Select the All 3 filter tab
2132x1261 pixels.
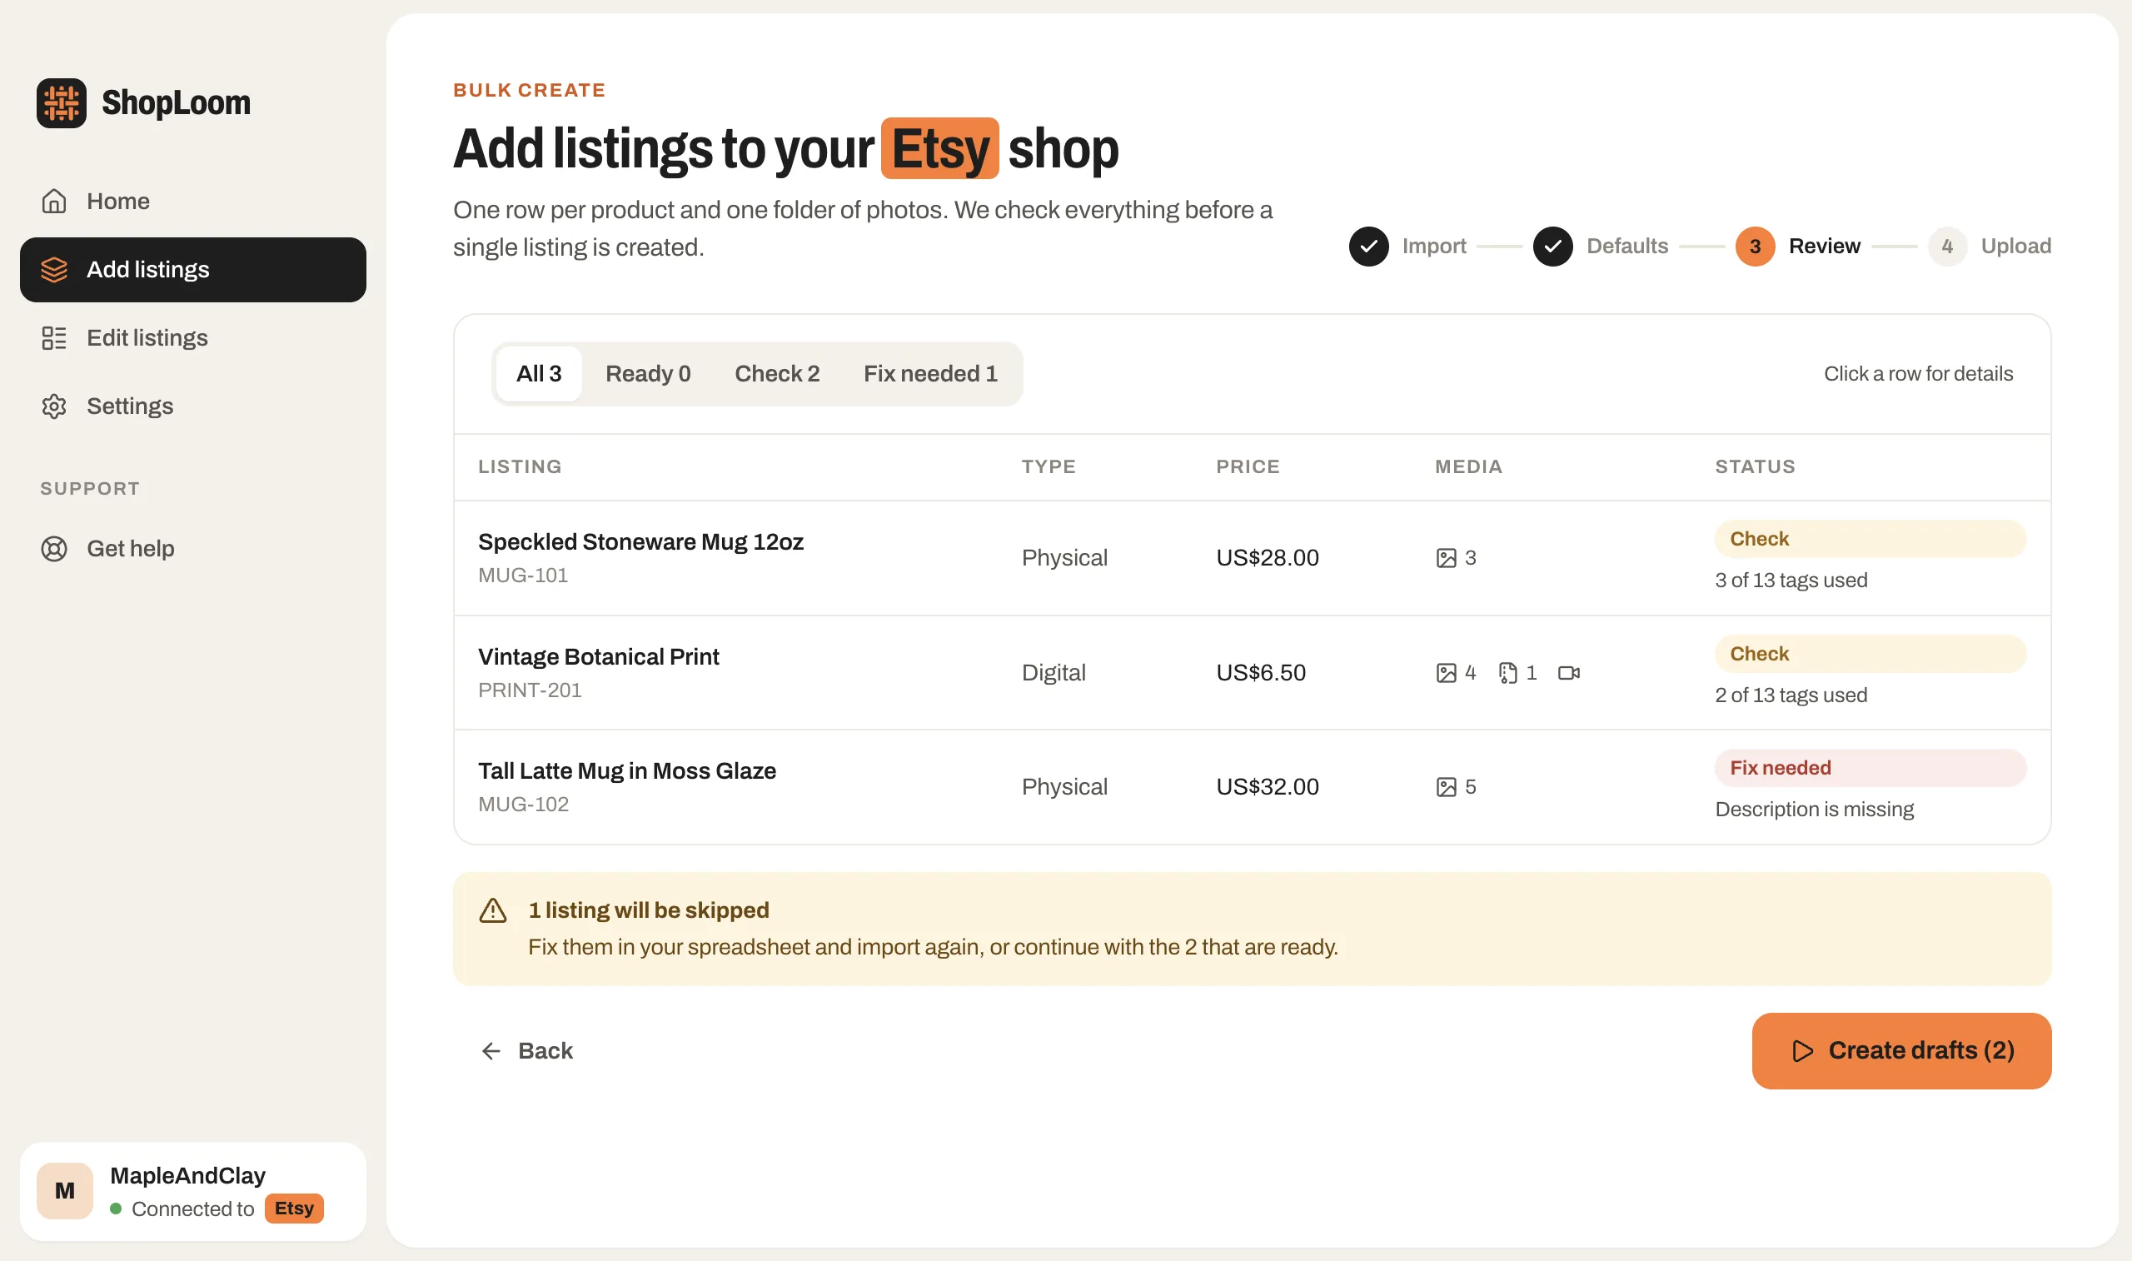pyautogui.click(x=539, y=374)
